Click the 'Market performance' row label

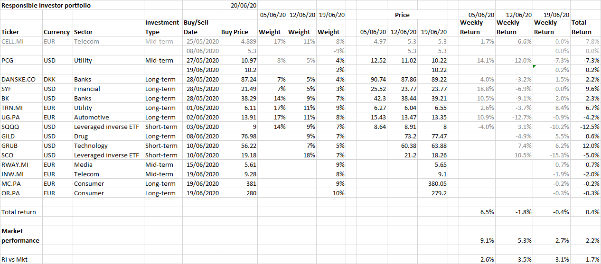point(20,236)
